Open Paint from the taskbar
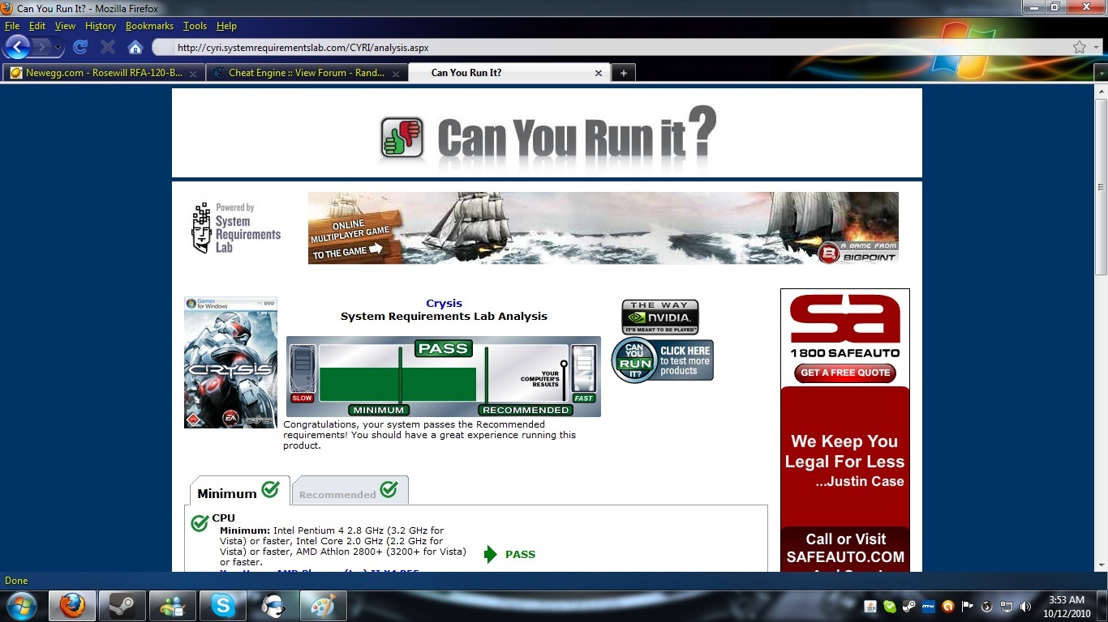 click(324, 606)
